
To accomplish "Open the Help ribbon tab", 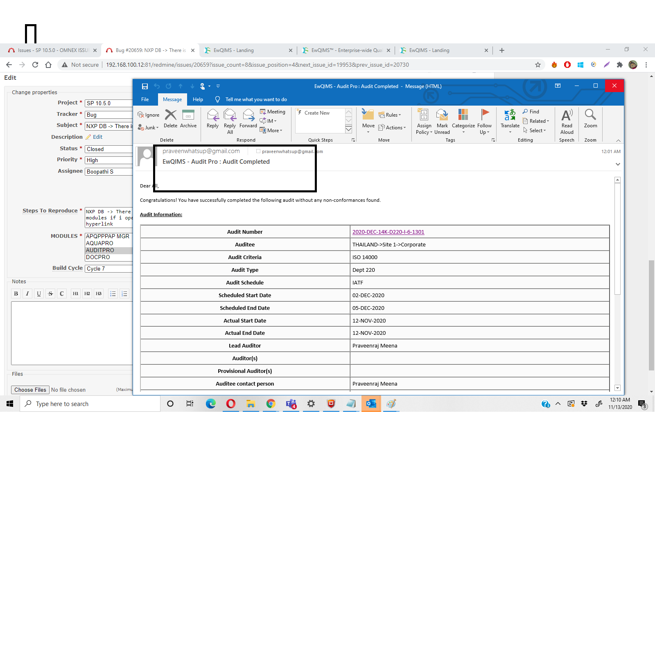I will (x=198, y=99).
